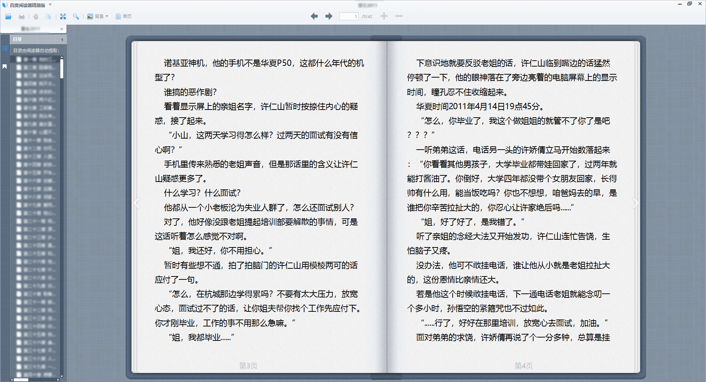706x382 pixels.
Task: Click the 第4页 page footer
Action: (x=524, y=365)
